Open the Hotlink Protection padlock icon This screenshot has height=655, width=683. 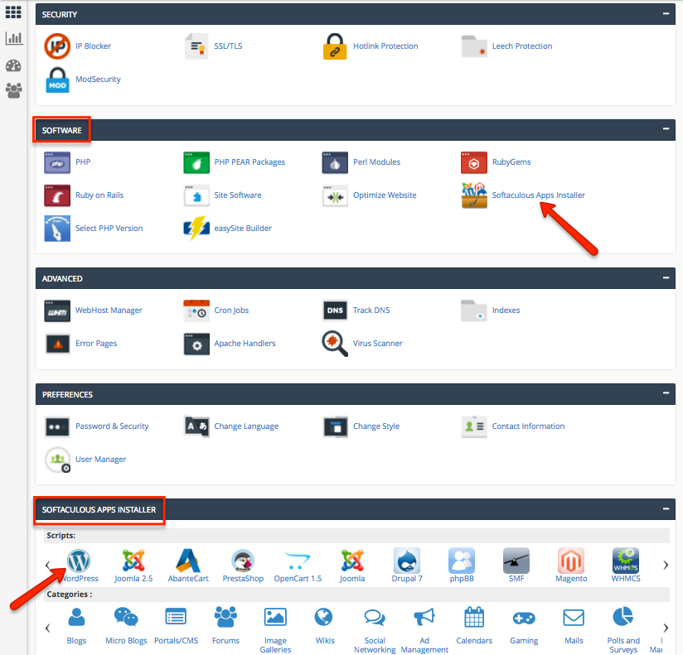335,46
